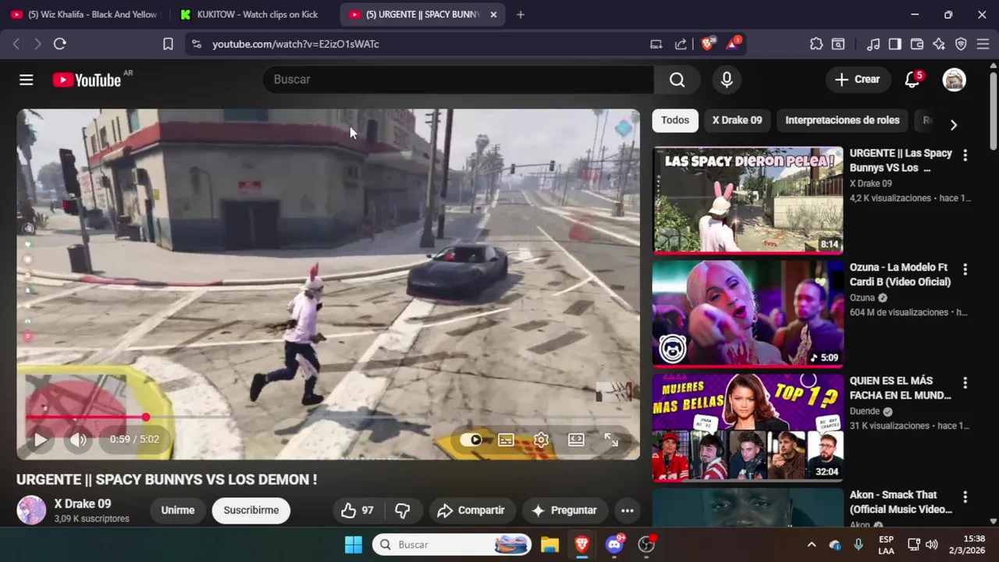Image resolution: width=999 pixels, height=562 pixels.
Task: Select Interpretaciones de roles filter chip
Action: (x=842, y=120)
